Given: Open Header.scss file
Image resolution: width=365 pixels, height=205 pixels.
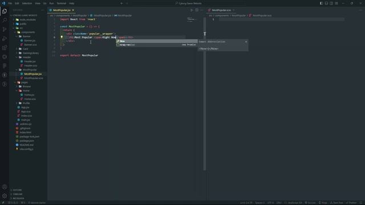Looking at the screenshot, I should pos(30,65).
